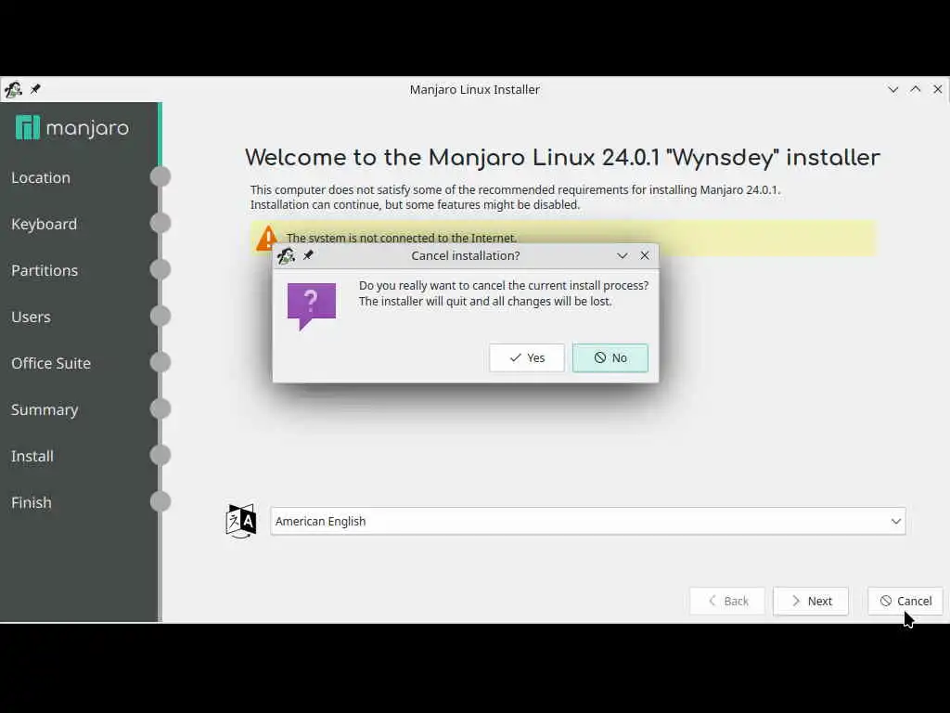Click the pin icon in dialog title bar

[308, 255]
